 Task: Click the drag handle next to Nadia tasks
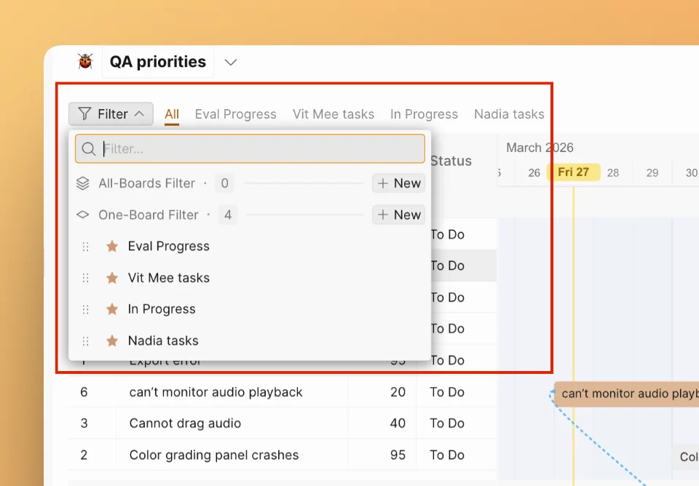pyautogui.click(x=85, y=340)
